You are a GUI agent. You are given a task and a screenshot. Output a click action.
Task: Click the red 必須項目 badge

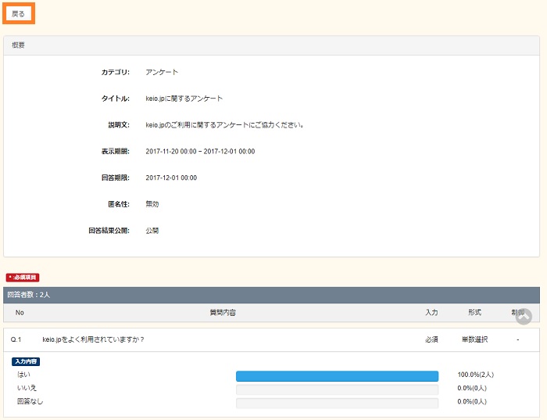click(23, 278)
